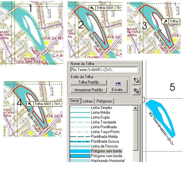Click the arrow icon on Trilha 0001 tooltip in map 4
This screenshot has width=183, height=170.
pyautogui.click(x=30, y=104)
